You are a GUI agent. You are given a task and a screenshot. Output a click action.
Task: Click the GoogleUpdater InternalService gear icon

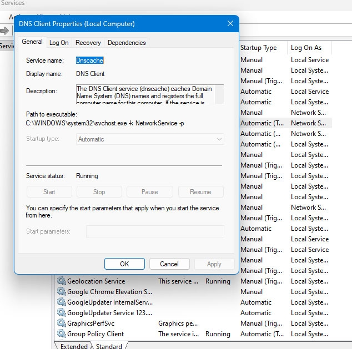click(61, 302)
